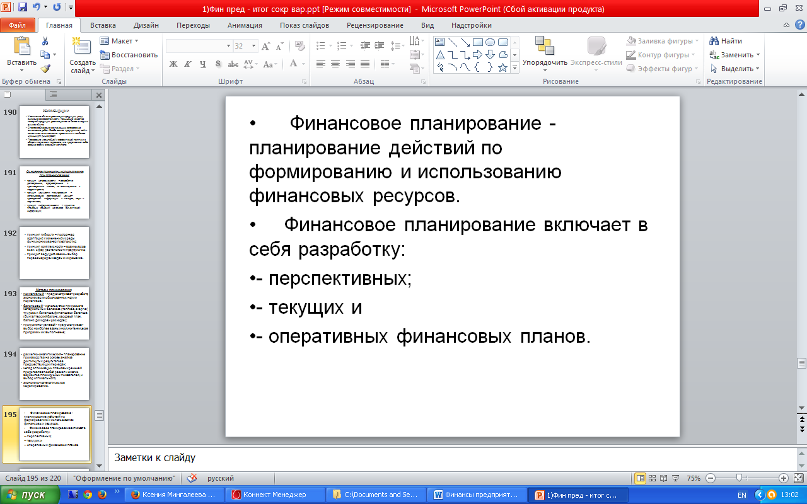Click the Save floppy disk icon
This screenshot has height=504, width=807.
click(x=23, y=8)
